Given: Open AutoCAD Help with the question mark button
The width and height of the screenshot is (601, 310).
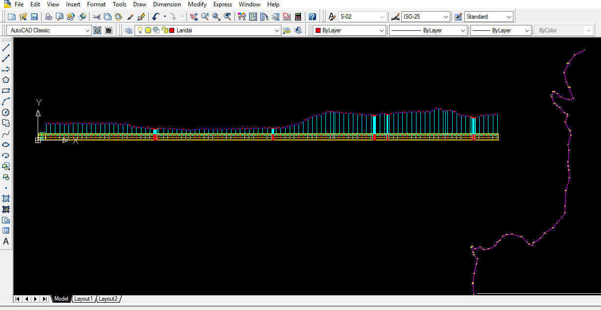Looking at the screenshot, I should pyautogui.click(x=312, y=16).
